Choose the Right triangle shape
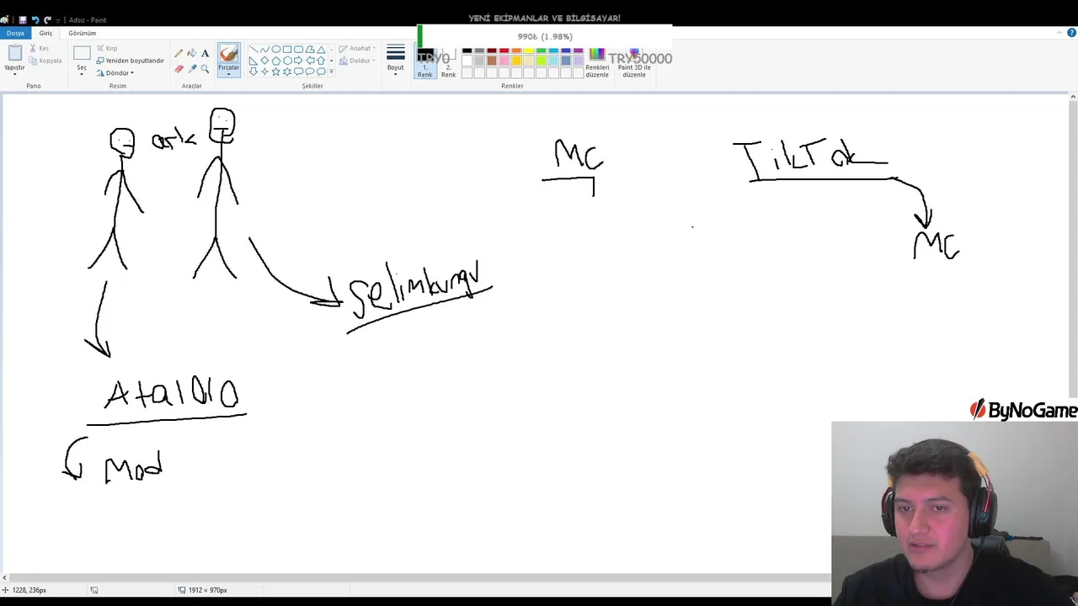Viewport: 1078px width, 606px height. click(253, 61)
